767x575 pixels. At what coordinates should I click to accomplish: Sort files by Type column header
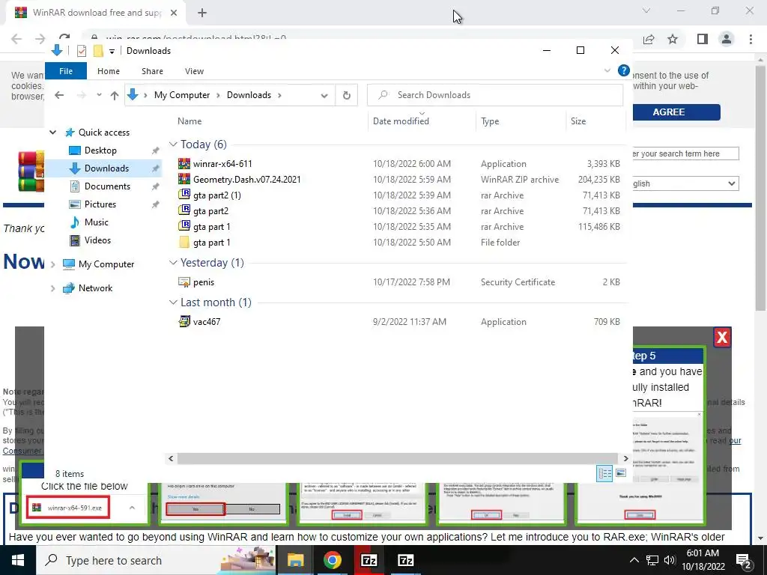[490, 121]
